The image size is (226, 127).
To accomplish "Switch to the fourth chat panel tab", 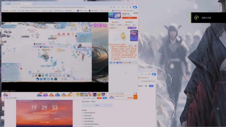I will (134, 25).
